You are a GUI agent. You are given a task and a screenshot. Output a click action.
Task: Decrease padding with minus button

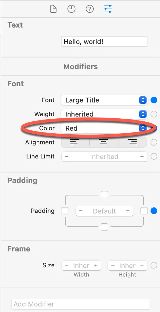(x=81, y=211)
